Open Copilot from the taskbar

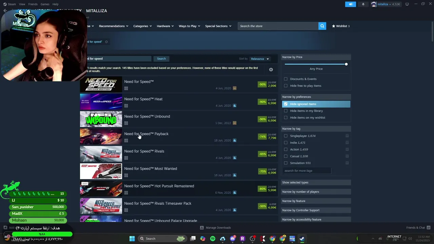click(203, 239)
